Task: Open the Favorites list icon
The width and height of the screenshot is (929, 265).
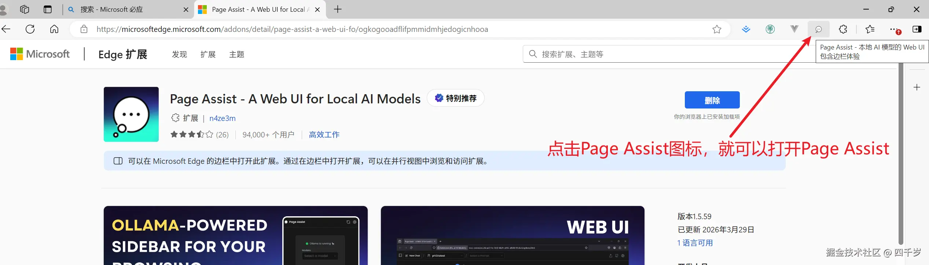Action: (x=870, y=29)
